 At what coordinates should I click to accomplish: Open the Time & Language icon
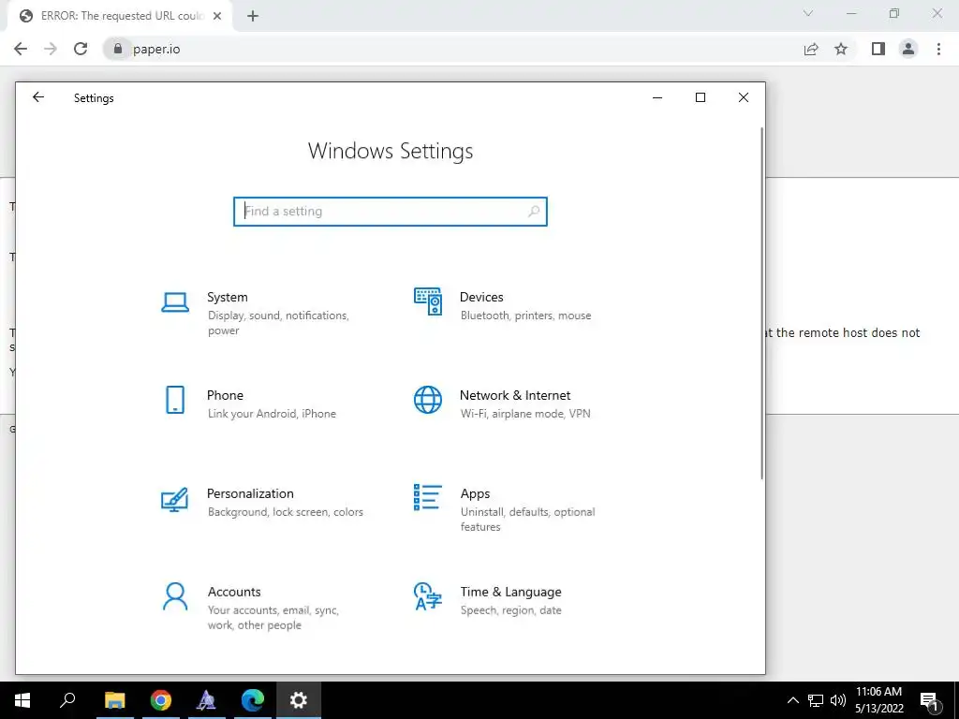click(427, 596)
